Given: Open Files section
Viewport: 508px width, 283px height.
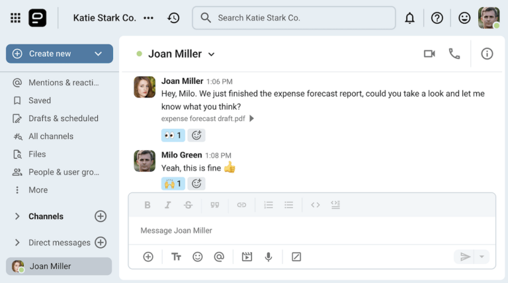Looking at the screenshot, I should (29, 154).
